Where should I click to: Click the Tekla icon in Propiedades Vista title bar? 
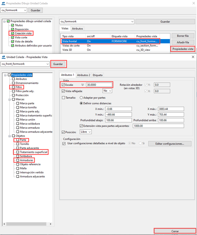pyautogui.click(x=4, y=57)
